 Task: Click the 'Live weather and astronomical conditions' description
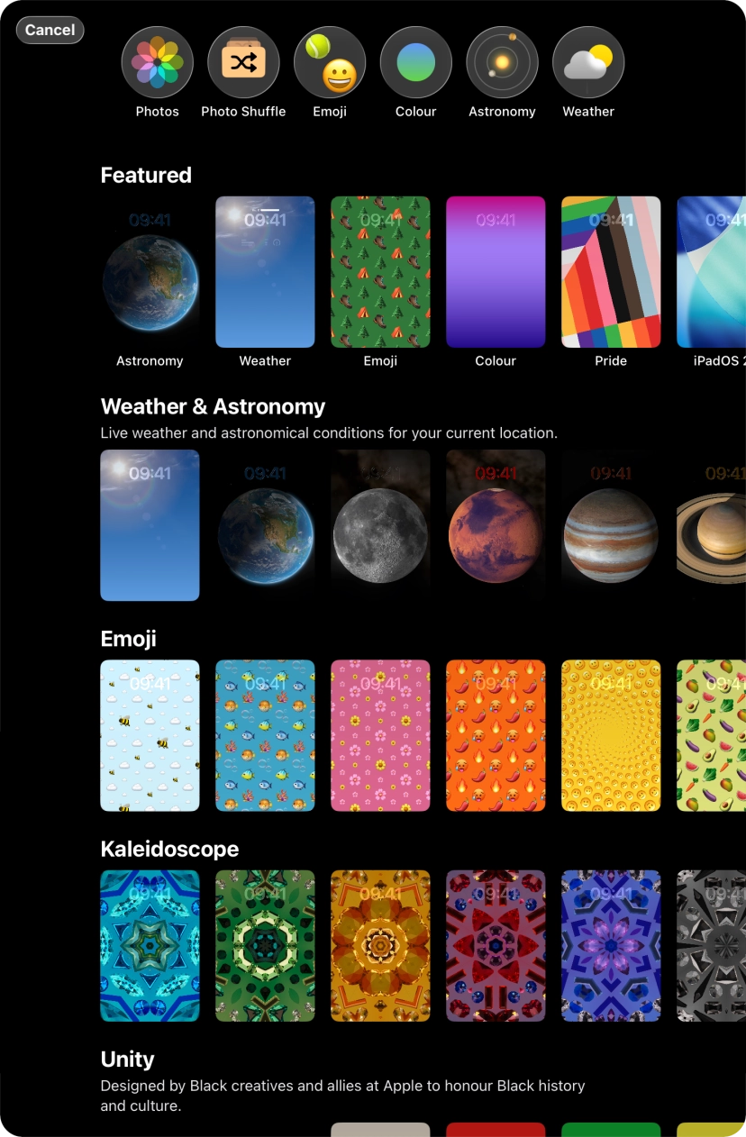(329, 433)
